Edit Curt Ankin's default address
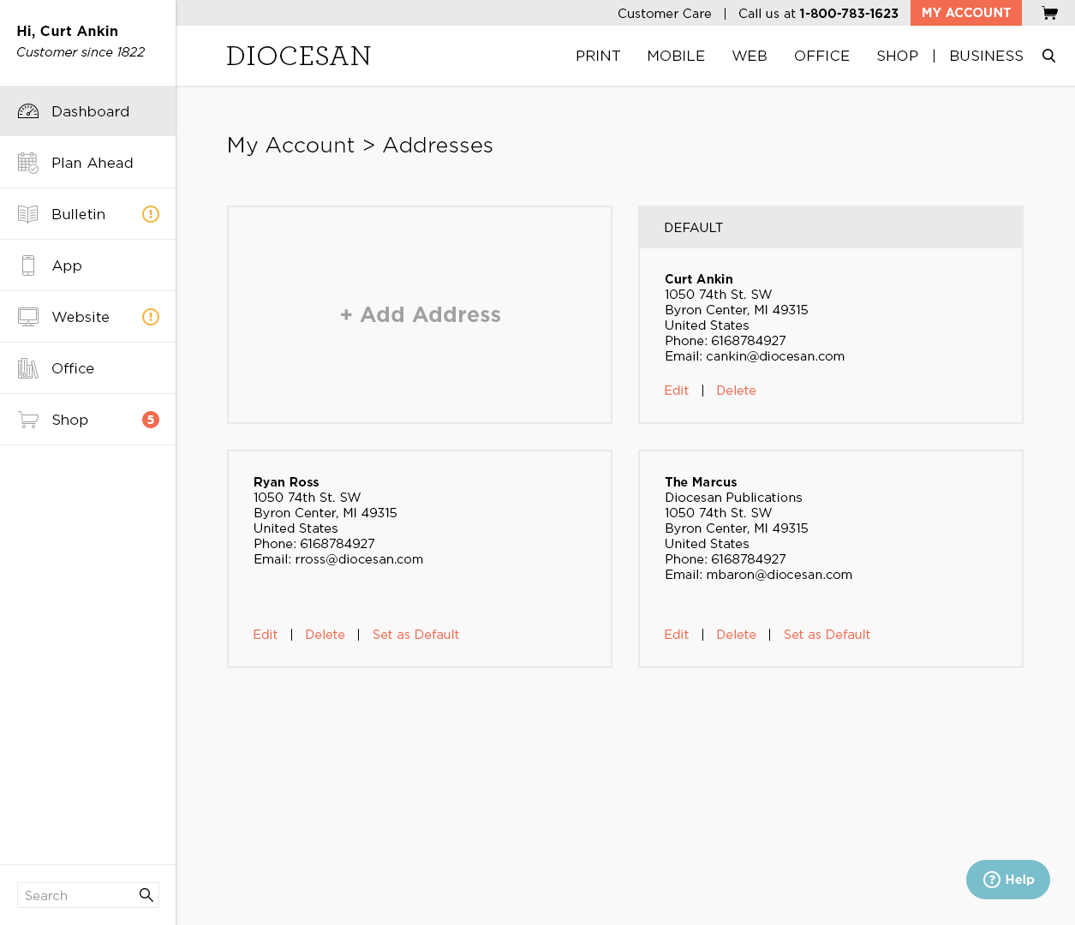This screenshot has width=1075, height=925. 676,391
